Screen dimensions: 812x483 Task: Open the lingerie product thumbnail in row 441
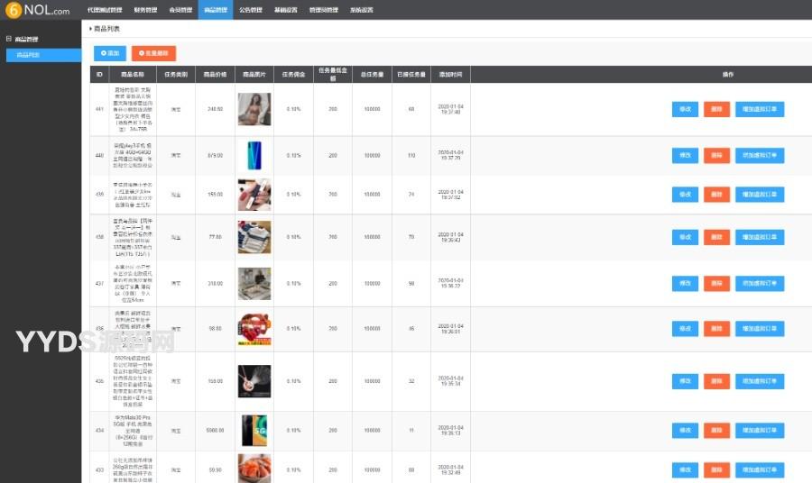pyautogui.click(x=254, y=109)
